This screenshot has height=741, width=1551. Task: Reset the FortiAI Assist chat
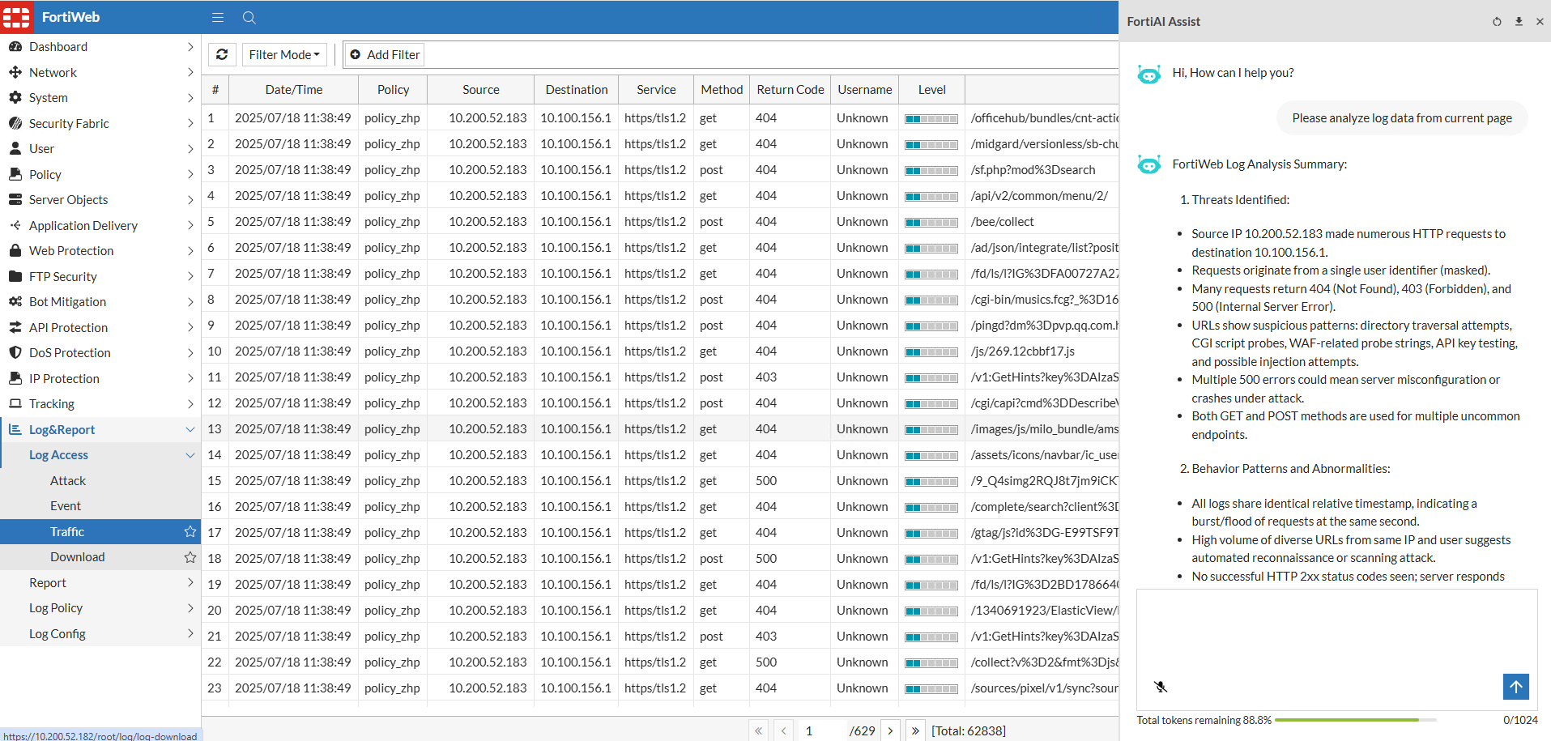pyautogui.click(x=1497, y=22)
